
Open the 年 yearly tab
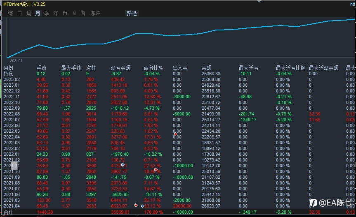coord(56,13)
